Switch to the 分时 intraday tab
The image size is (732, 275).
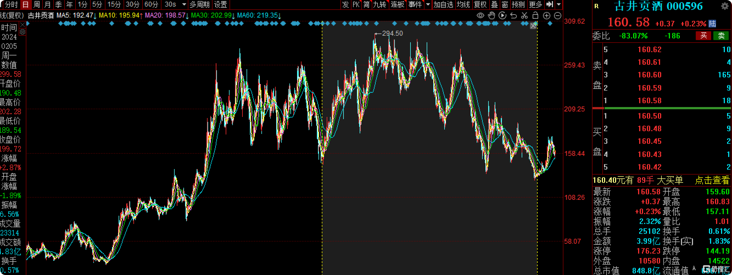click(x=11, y=4)
